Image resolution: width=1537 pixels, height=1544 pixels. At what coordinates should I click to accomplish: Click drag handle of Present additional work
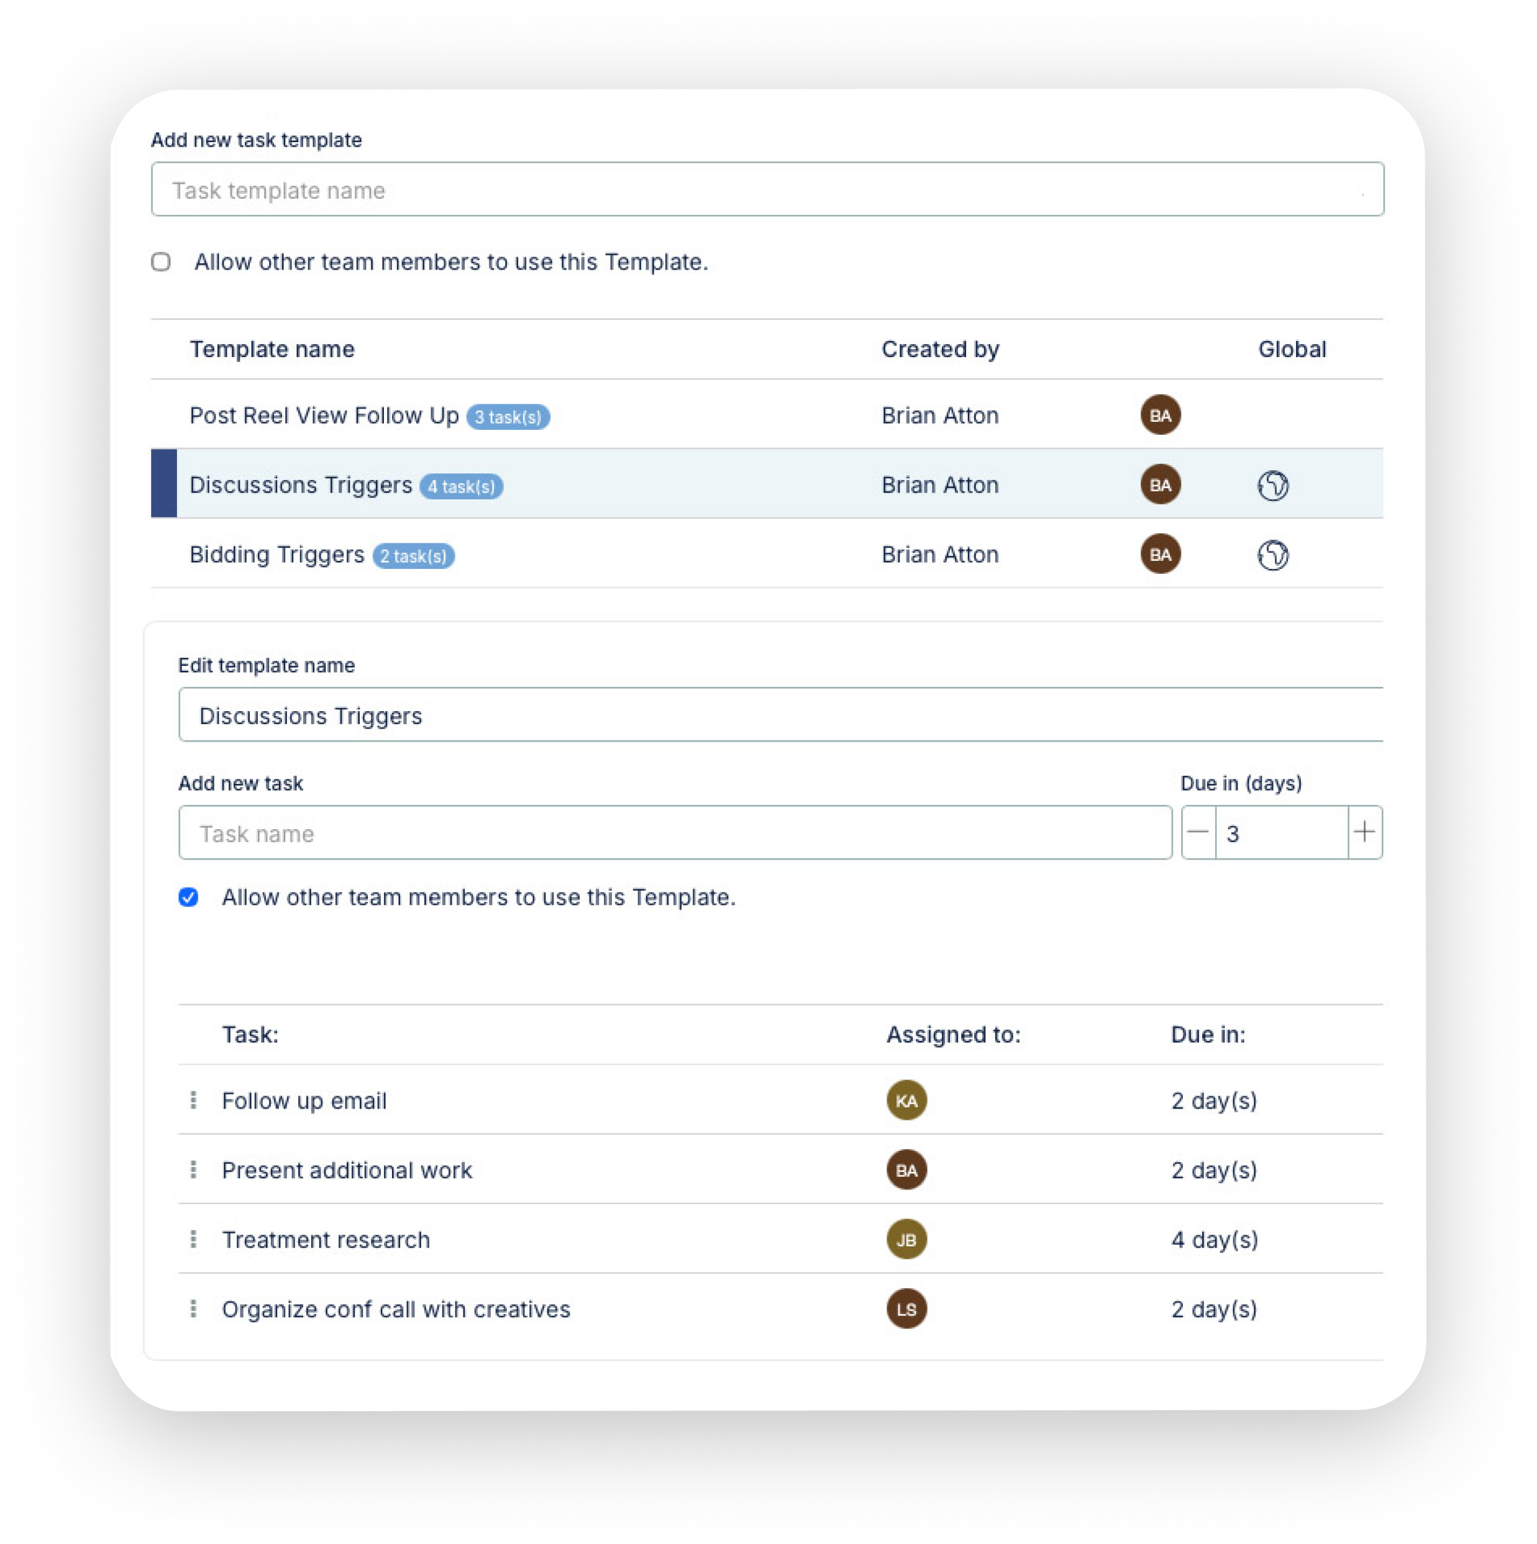pos(193,1170)
